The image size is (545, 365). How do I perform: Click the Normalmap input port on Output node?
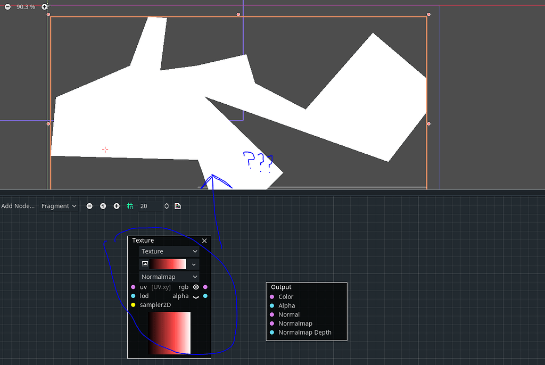point(273,323)
